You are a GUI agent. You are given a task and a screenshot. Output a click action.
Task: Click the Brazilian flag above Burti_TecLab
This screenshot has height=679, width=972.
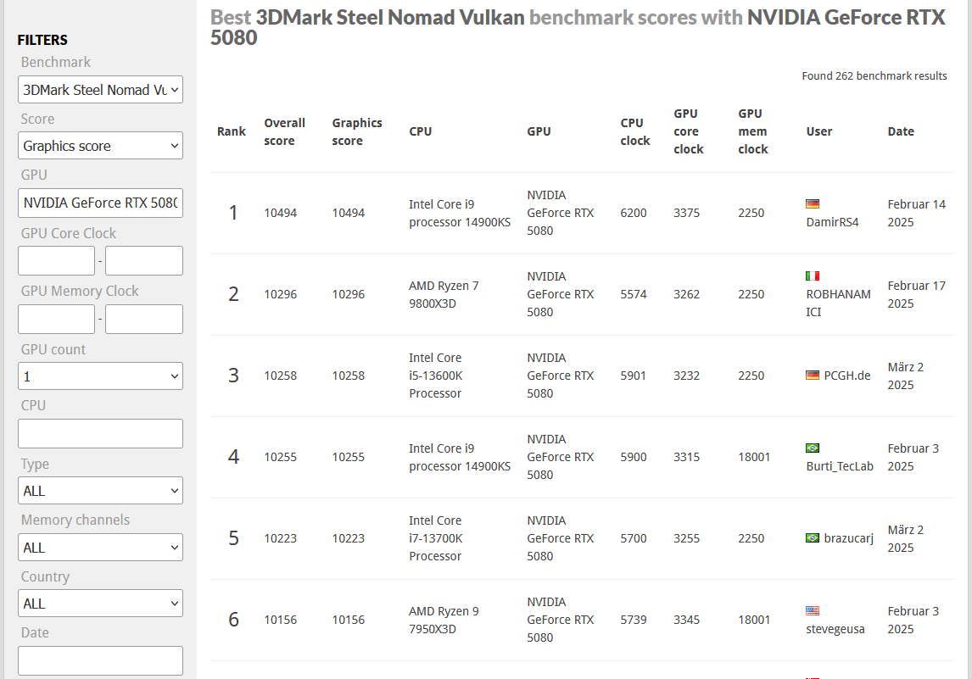point(813,448)
